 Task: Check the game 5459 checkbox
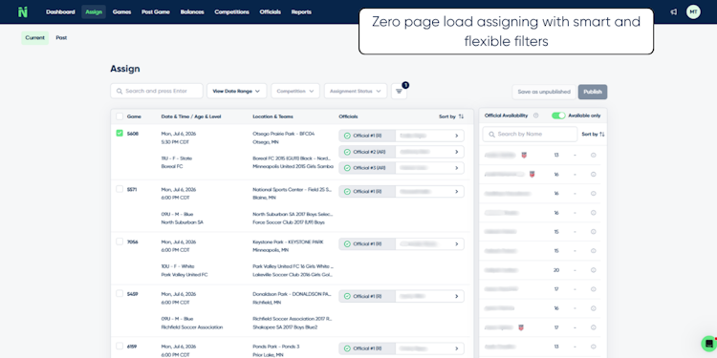coord(119,294)
